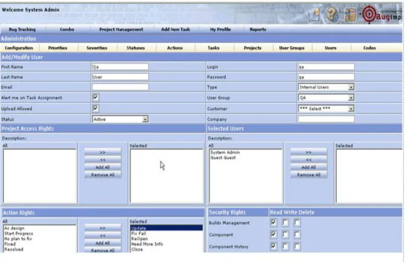Switch to the User Groups admin tab
The width and height of the screenshot is (407, 262).
pos(291,48)
